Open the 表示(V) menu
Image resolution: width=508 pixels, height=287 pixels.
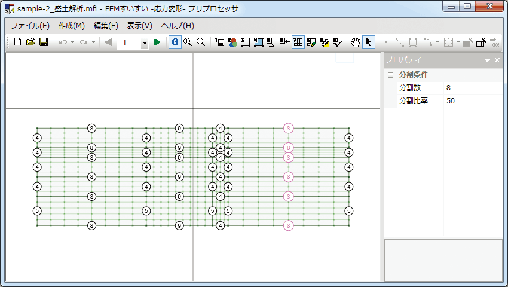point(140,26)
